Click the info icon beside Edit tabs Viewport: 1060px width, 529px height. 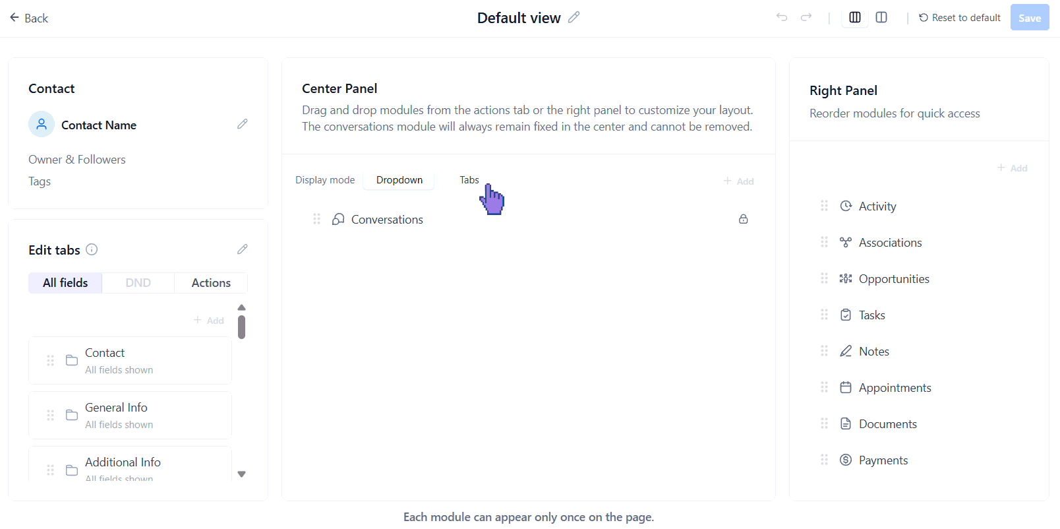pos(92,249)
